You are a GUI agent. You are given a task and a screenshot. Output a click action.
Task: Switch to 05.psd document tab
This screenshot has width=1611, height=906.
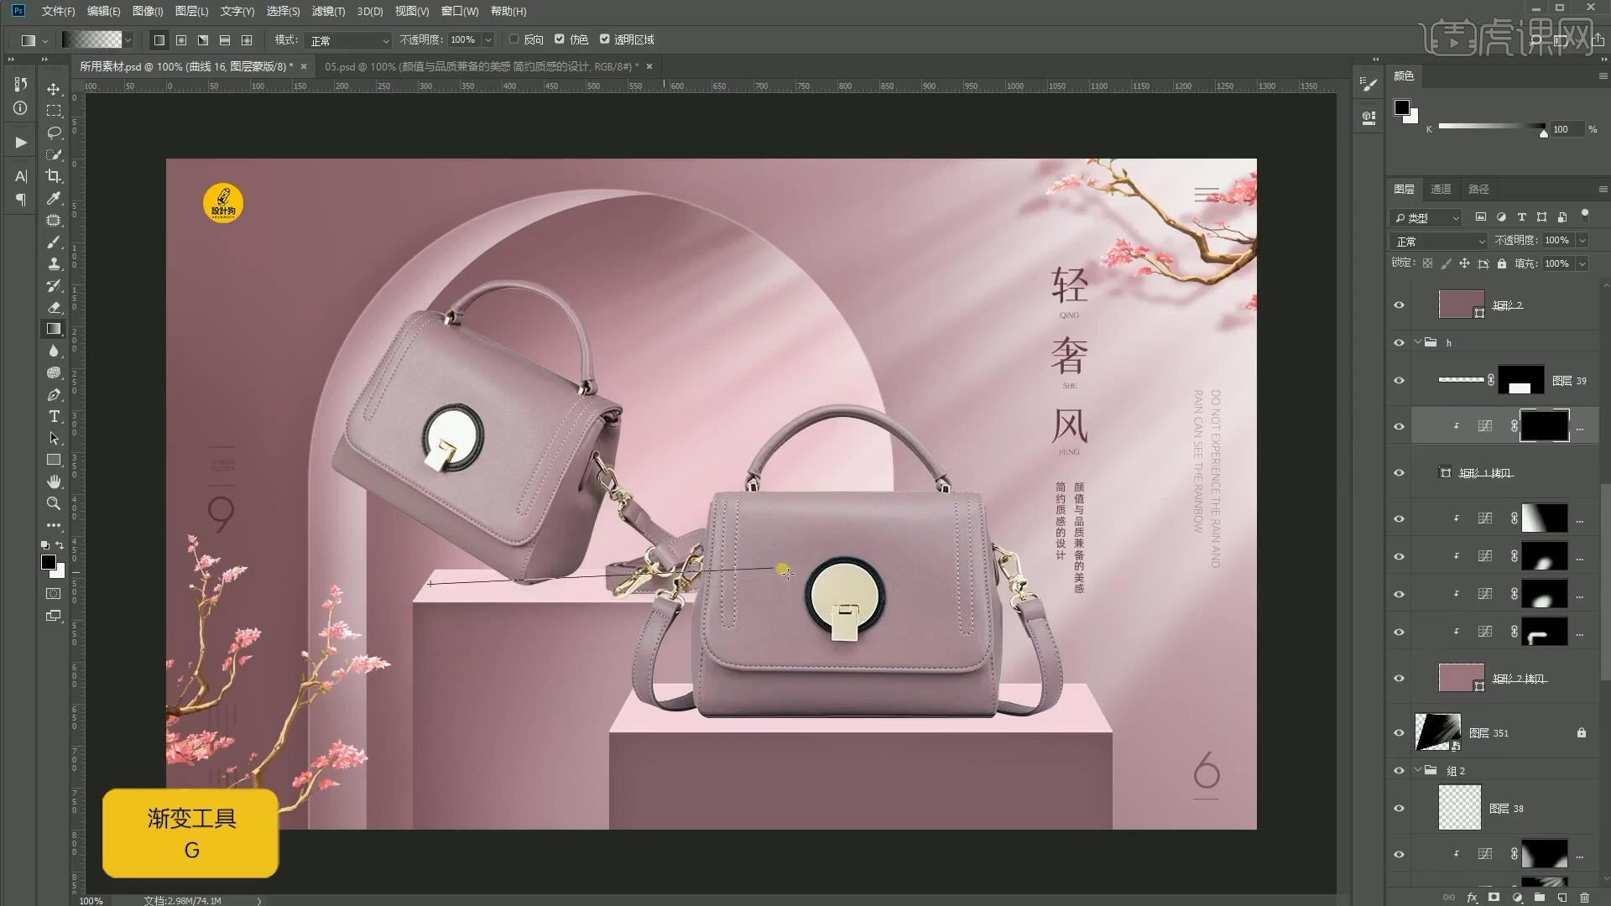[481, 66]
